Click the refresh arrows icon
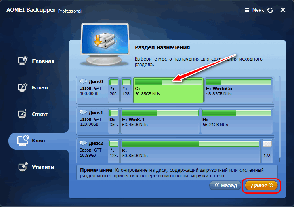Viewport: 294px width, 207px height. [x=270, y=10]
